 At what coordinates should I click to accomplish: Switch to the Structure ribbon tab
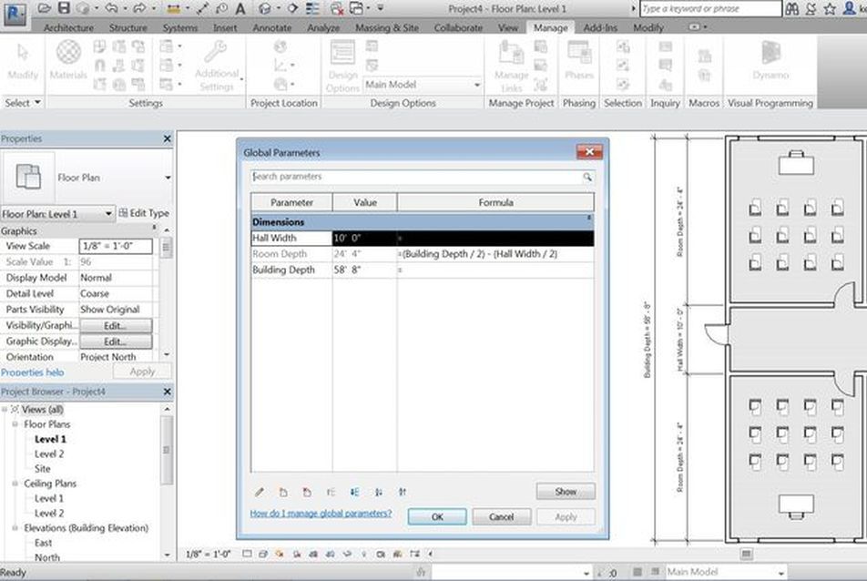tap(127, 27)
